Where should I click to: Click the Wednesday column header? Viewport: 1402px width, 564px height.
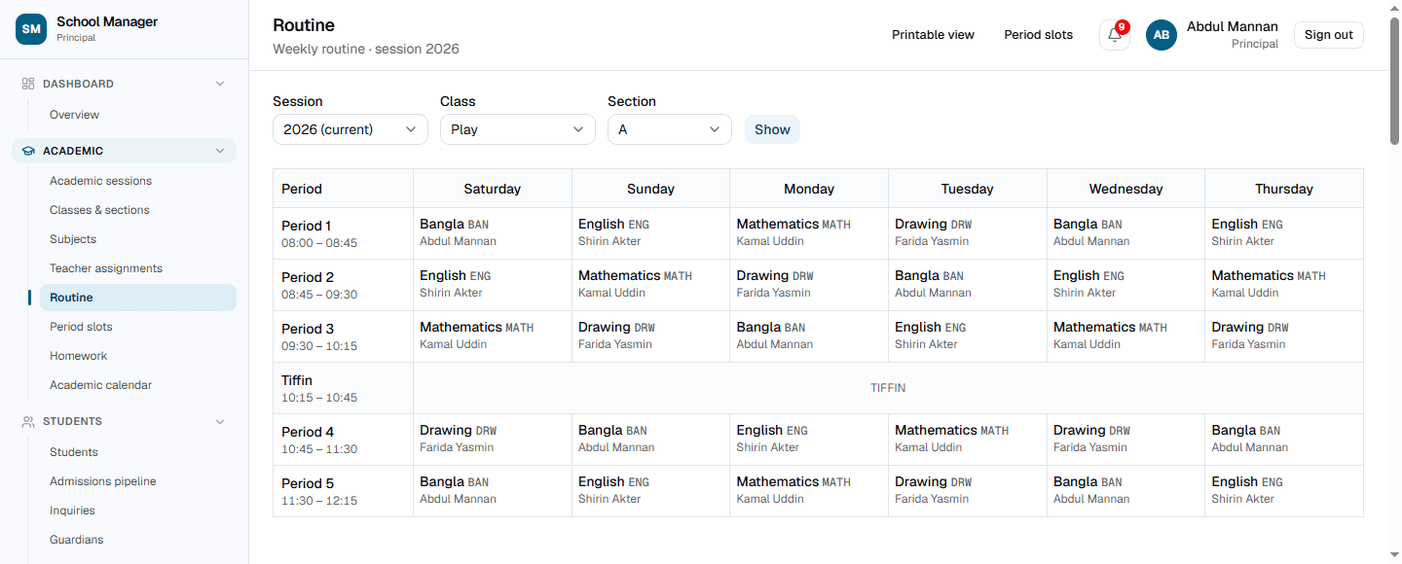1126,189
